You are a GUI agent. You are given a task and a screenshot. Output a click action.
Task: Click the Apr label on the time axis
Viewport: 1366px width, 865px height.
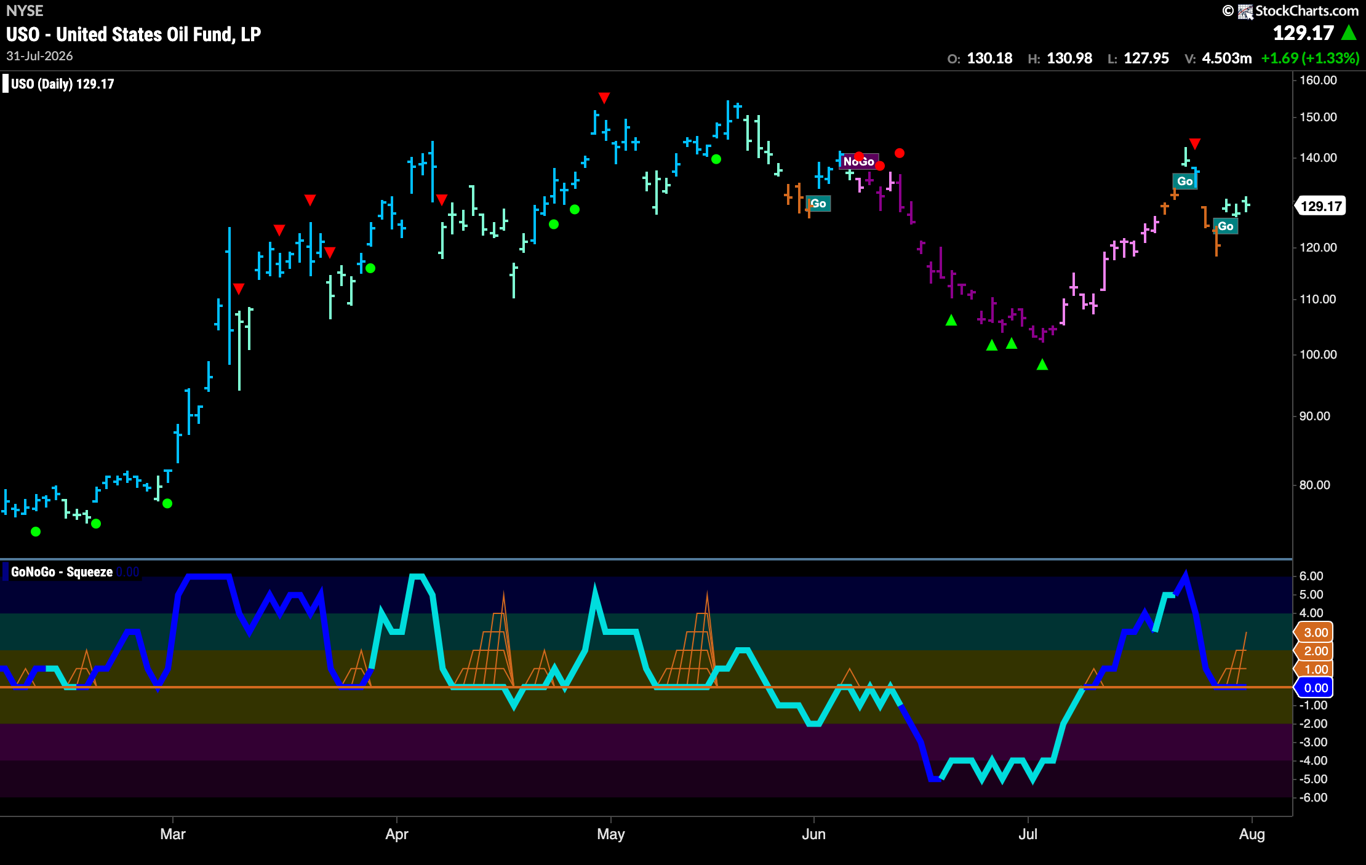397,834
